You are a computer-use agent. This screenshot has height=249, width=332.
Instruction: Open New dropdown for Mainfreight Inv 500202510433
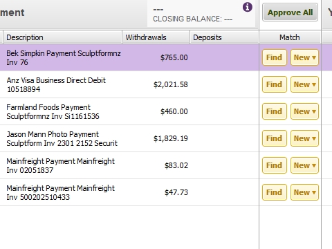click(x=304, y=192)
